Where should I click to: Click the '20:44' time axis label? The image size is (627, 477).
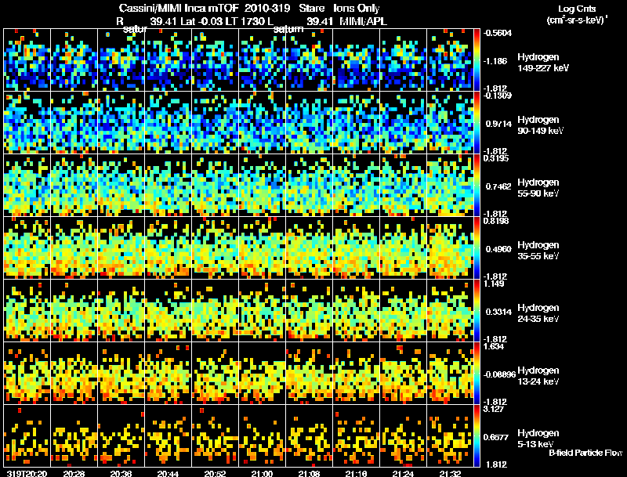coord(168,473)
